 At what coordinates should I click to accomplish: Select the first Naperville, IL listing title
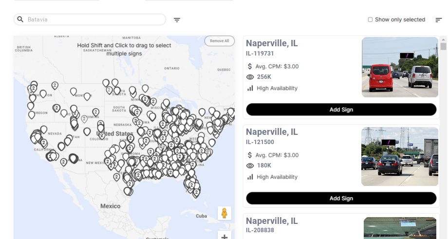[x=272, y=43]
